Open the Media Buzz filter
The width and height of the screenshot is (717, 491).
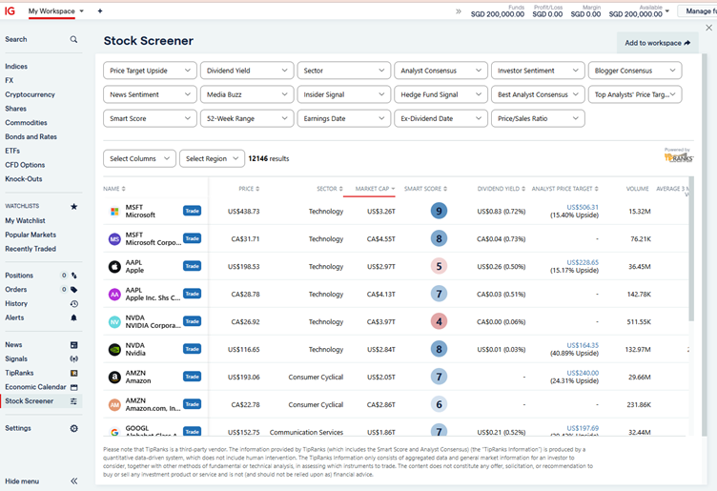[x=247, y=94]
